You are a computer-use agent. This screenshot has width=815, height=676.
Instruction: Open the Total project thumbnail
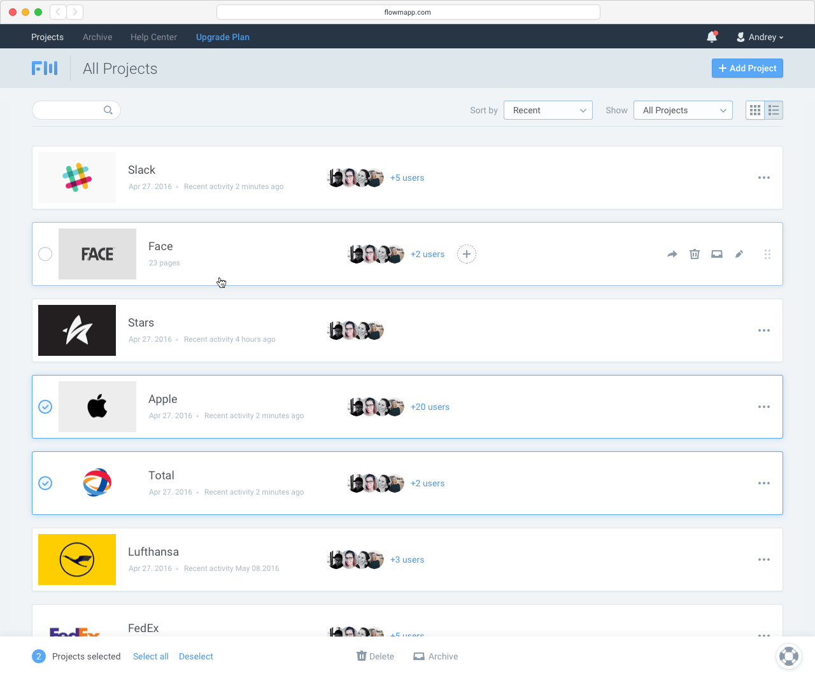(97, 483)
